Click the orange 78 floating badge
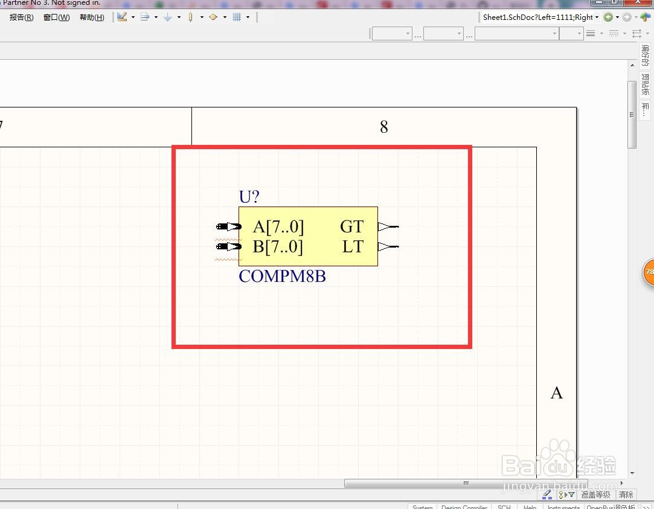The image size is (654, 509). 648,272
